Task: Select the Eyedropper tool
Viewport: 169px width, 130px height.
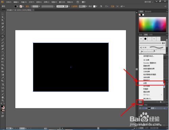Action: 3,78
